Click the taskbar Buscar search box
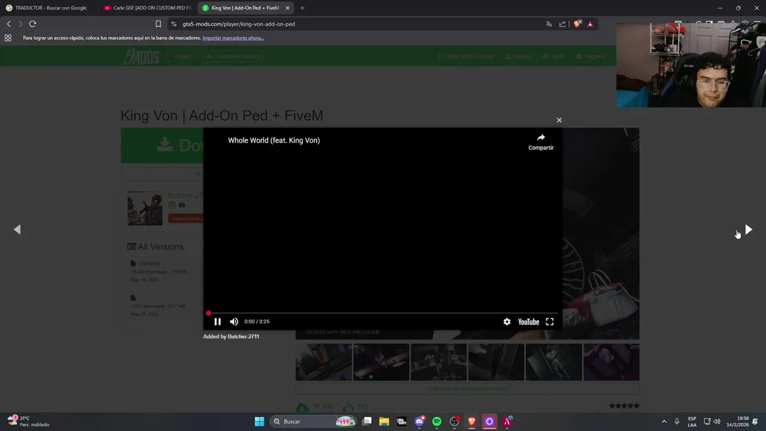The width and height of the screenshot is (766, 431). coord(314,421)
